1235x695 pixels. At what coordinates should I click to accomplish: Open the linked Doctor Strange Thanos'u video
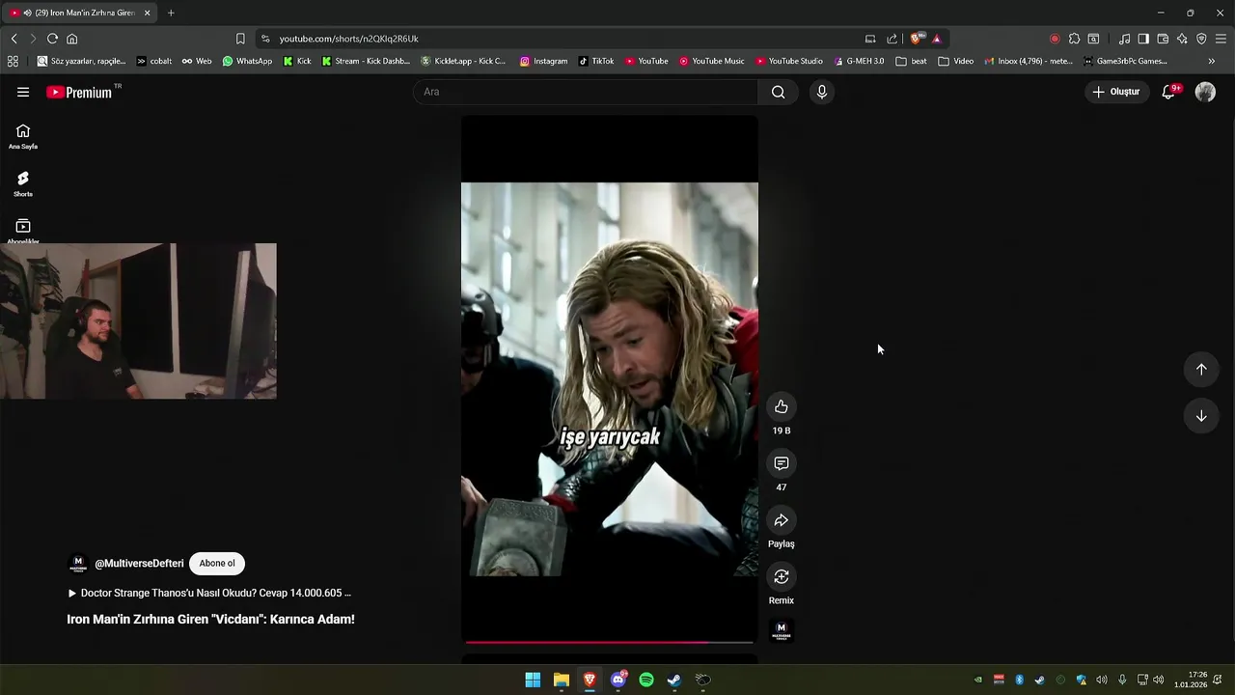click(209, 593)
